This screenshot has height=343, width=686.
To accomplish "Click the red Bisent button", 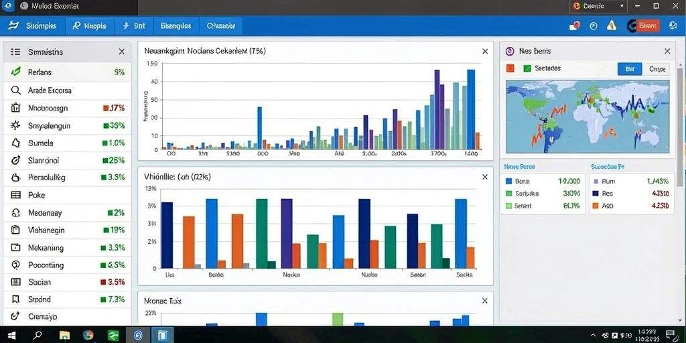I will tap(647, 26).
